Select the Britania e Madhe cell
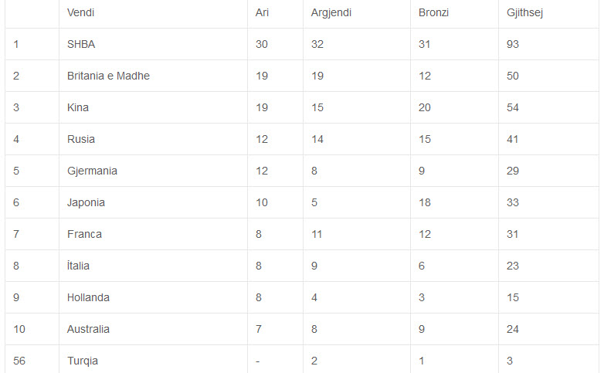Viewport: 604px width, 373px height. pyautogui.click(x=108, y=76)
